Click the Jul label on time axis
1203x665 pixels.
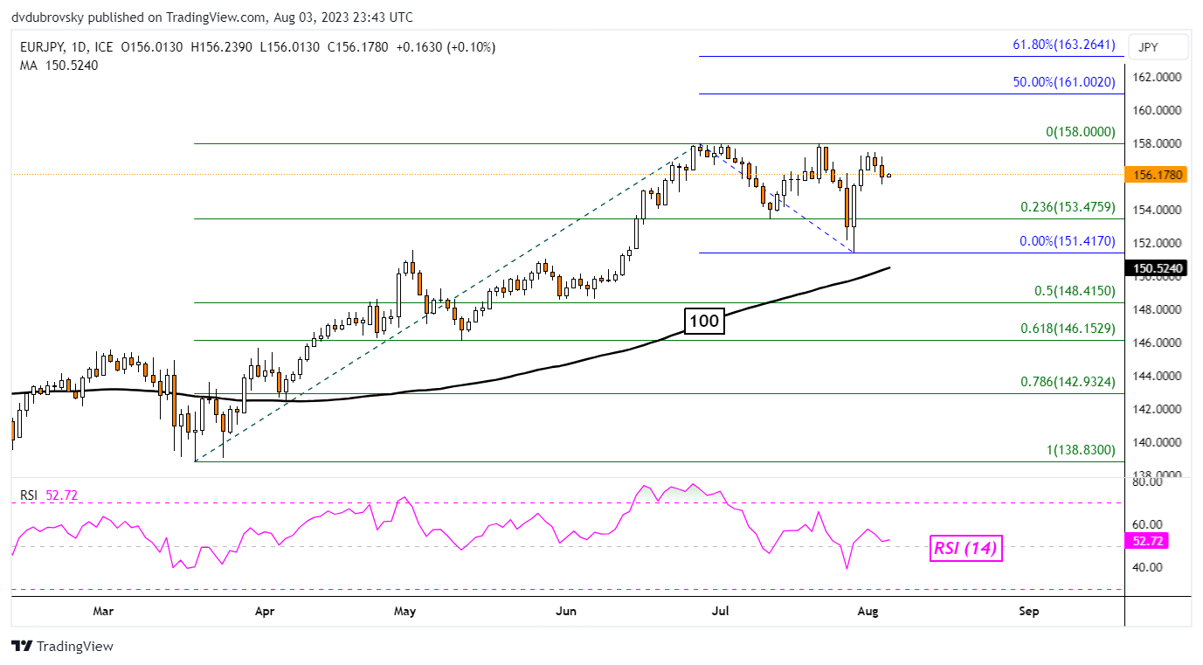click(721, 611)
